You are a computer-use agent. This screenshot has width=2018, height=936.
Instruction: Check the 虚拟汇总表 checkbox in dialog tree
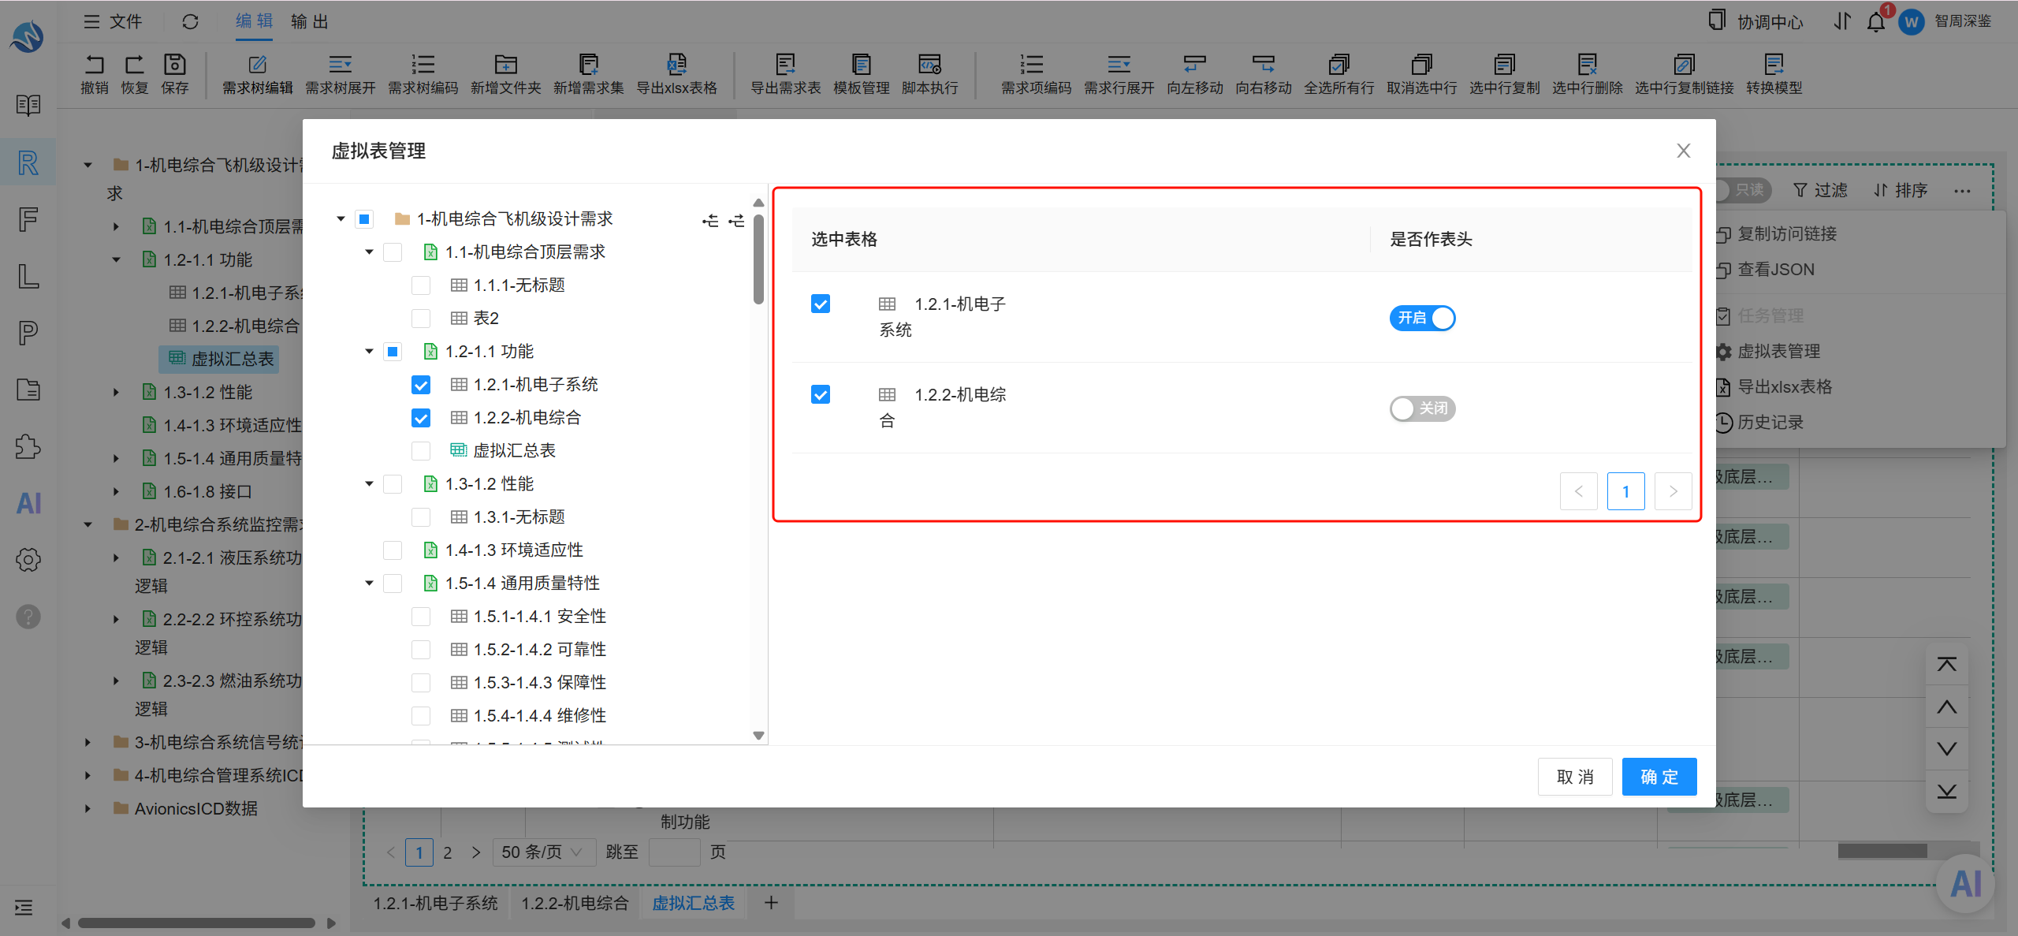(x=421, y=451)
